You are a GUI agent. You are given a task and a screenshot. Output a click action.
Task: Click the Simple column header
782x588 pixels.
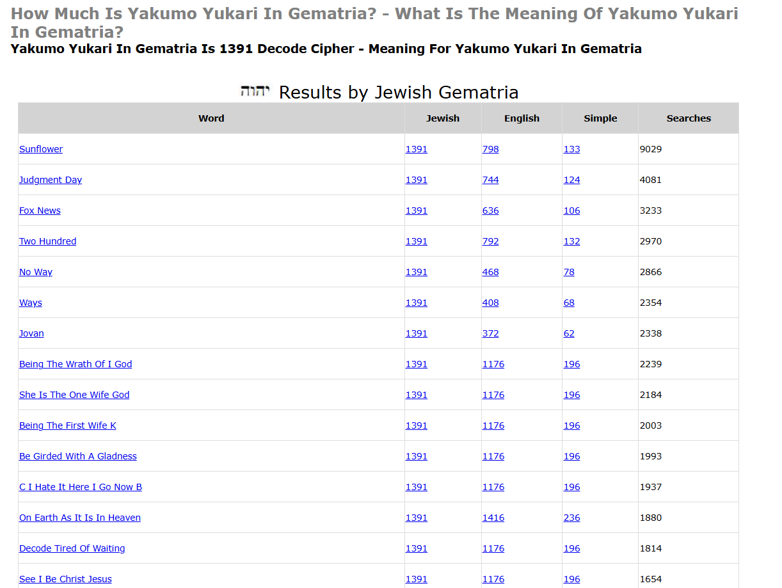[600, 118]
